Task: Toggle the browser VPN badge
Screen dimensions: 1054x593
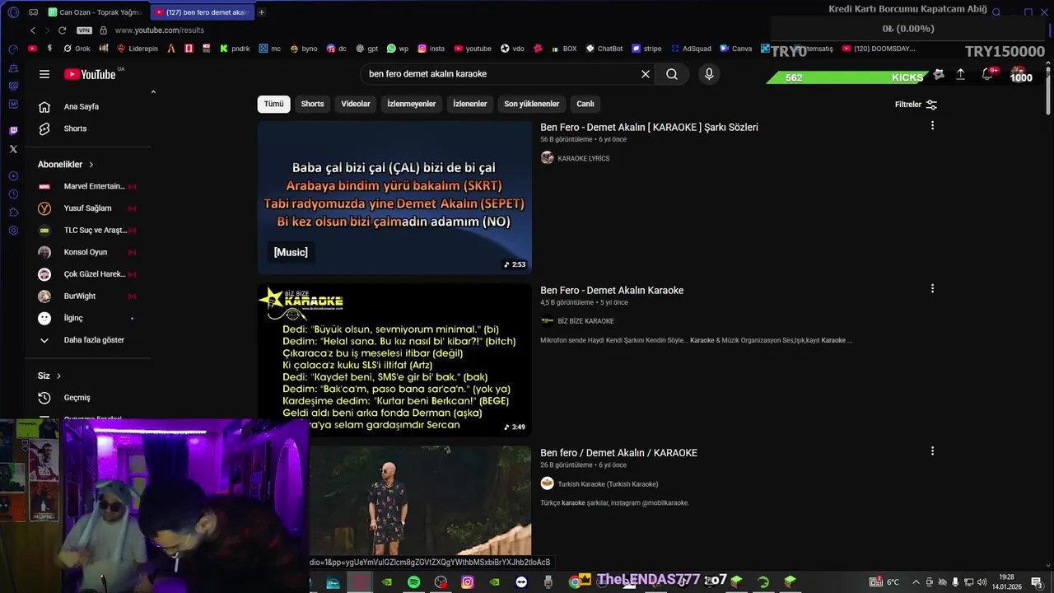Action: click(x=84, y=30)
